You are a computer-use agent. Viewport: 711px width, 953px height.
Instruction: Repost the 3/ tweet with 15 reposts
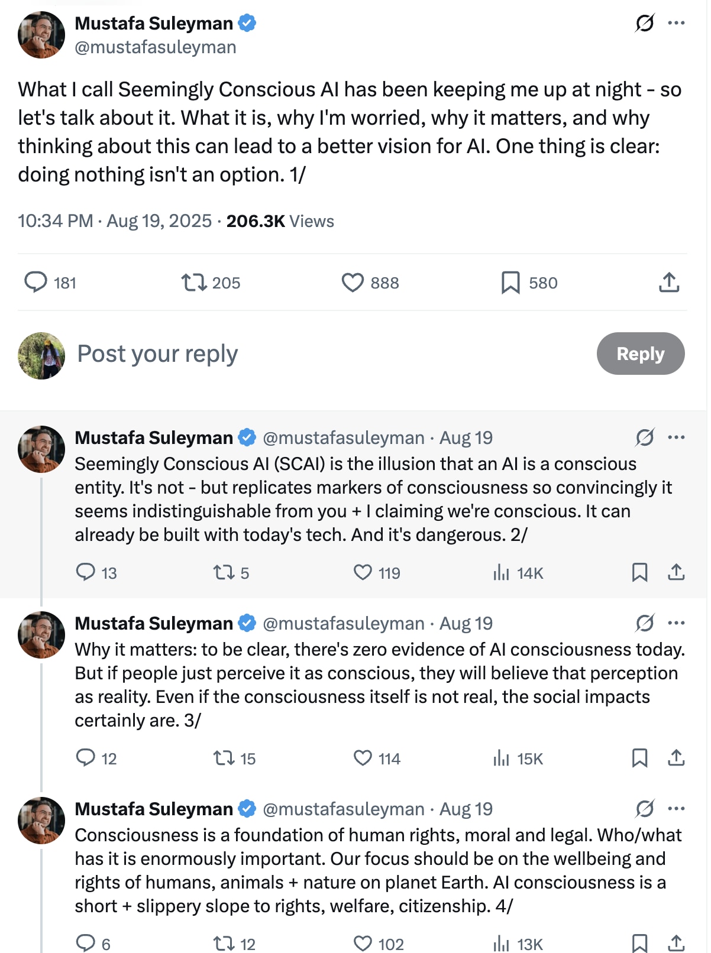pos(224,758)
